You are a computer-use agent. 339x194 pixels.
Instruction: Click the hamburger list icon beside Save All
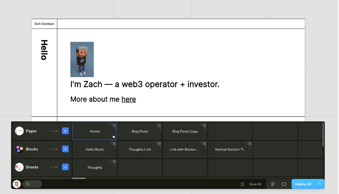pos(242,184)
